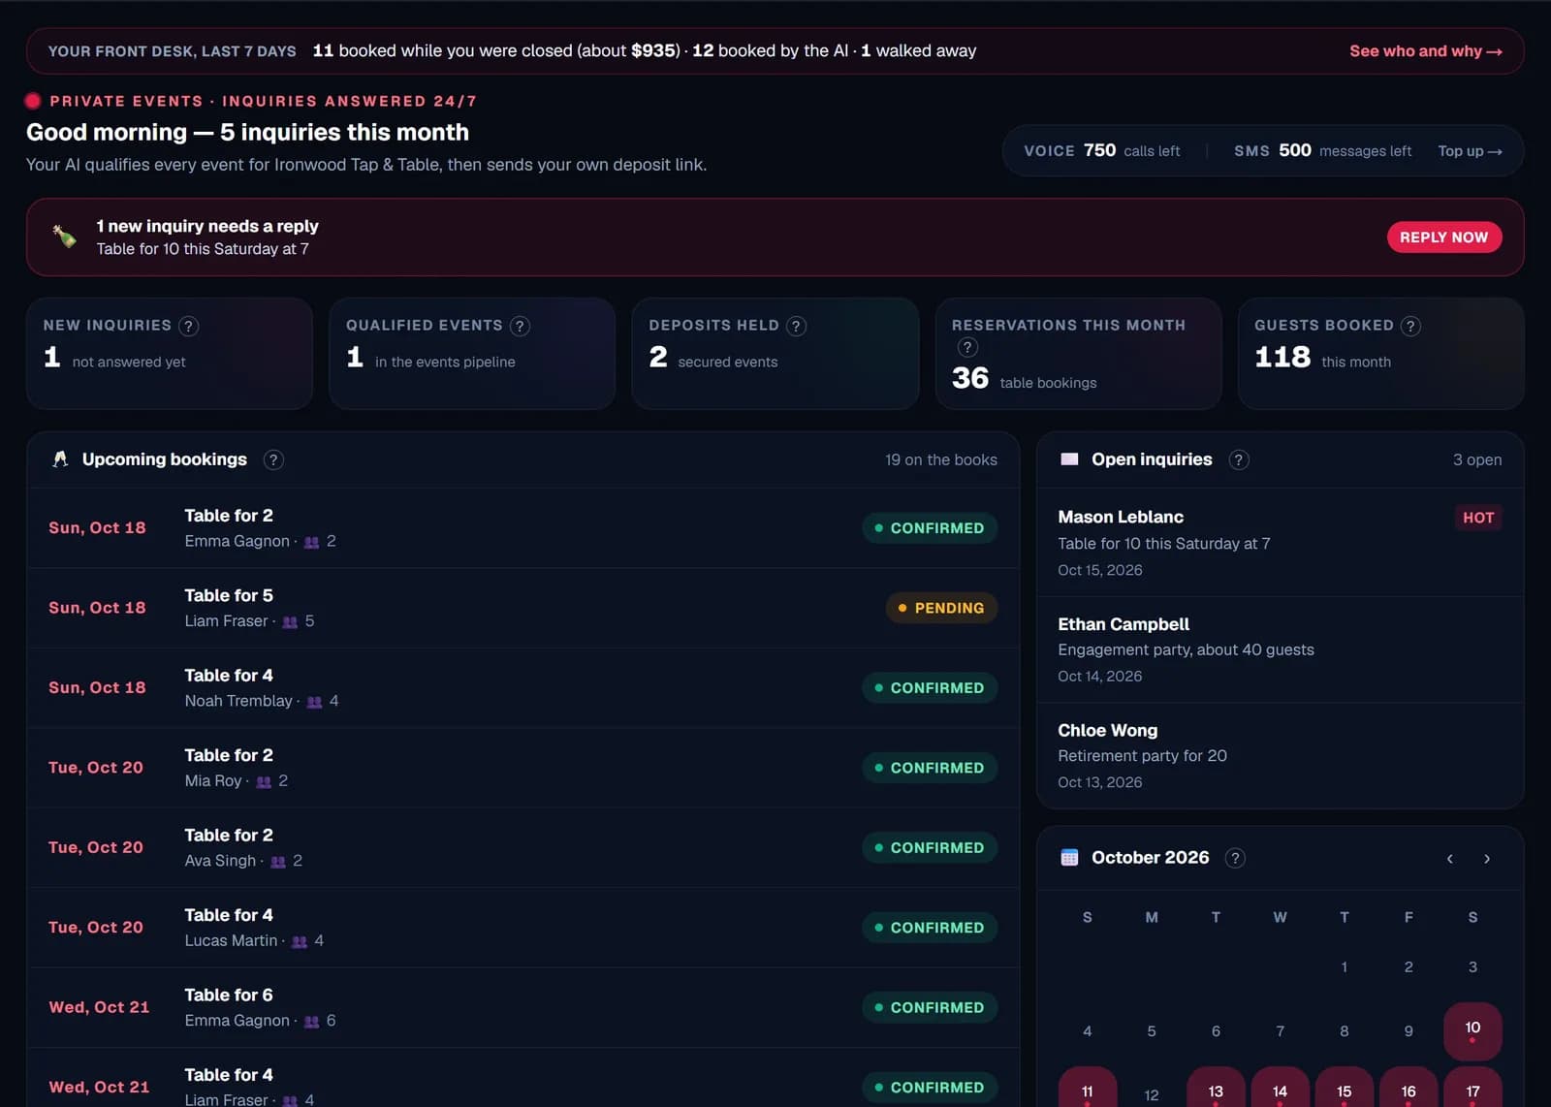This screenshot has height=1107, width=1551.
Task: Open help icon beside Open inquiries
Action: point(1239,459)
